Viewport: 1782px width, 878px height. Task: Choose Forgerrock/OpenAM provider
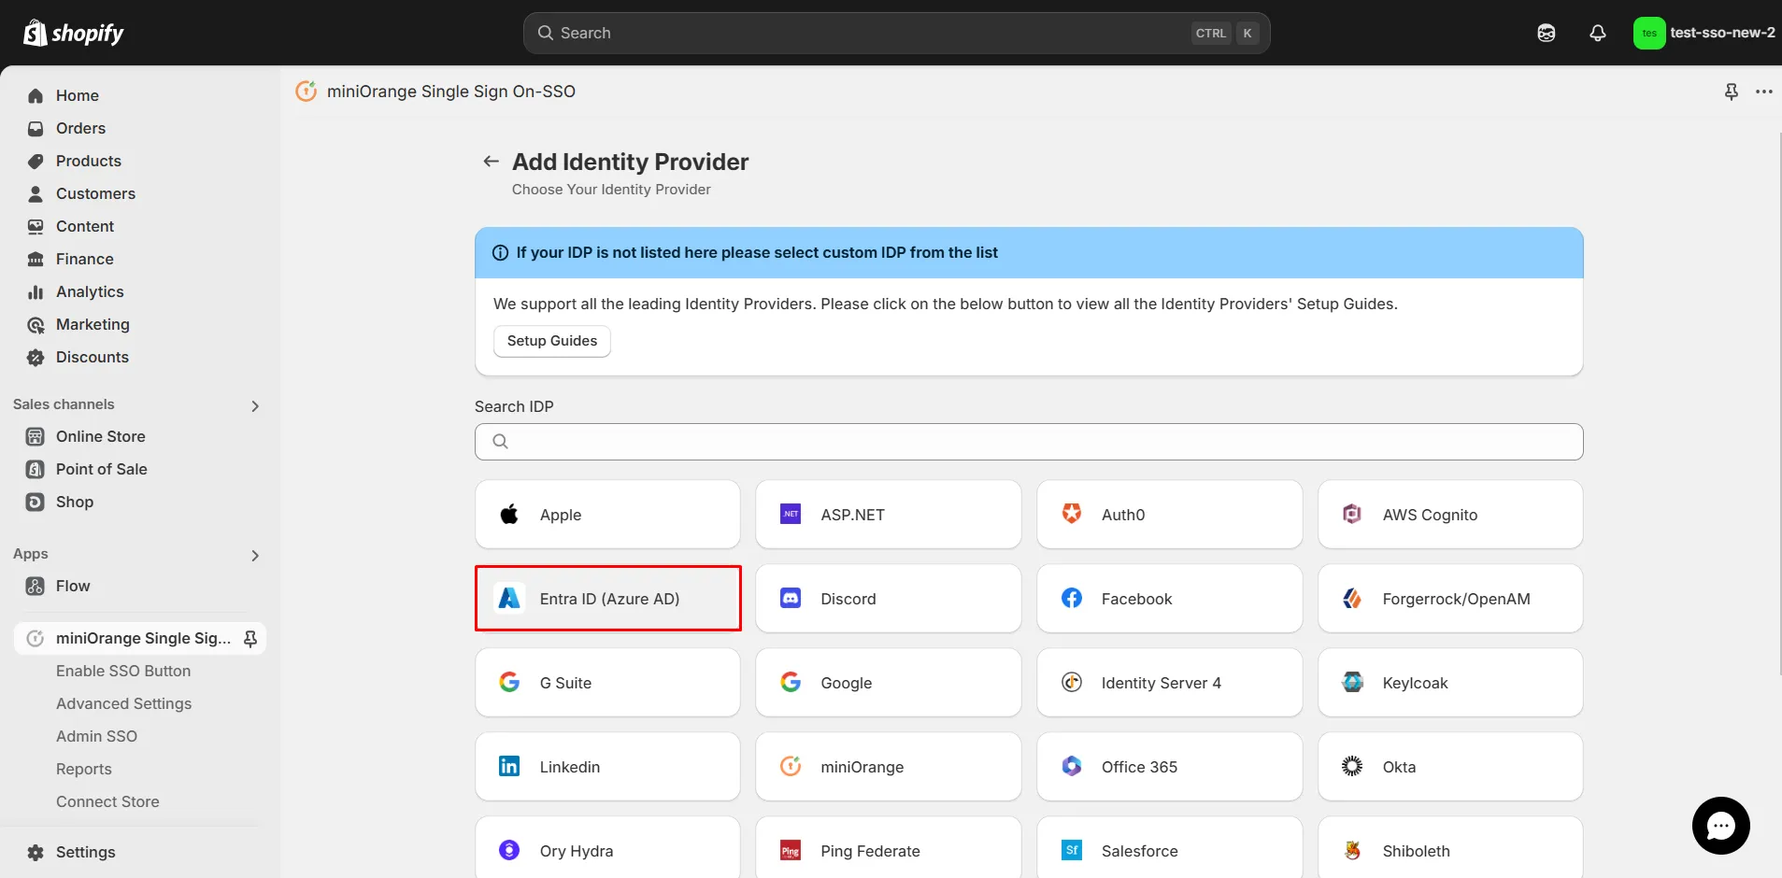coord(1450,599)
